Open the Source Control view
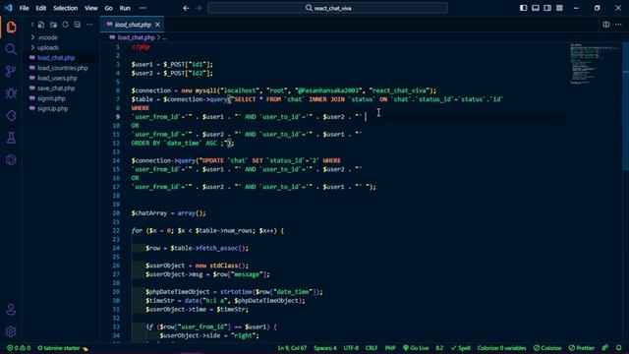This screenshot has height=354, width=629. click(11, 71)
